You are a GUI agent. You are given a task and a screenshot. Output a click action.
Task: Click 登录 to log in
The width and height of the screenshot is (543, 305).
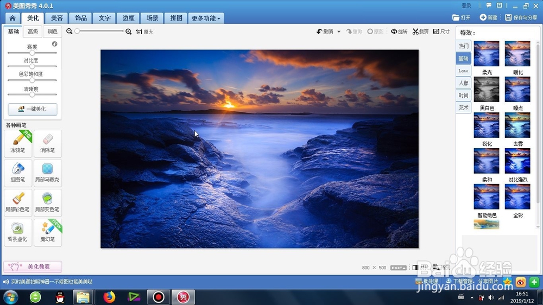coord(466,5)
